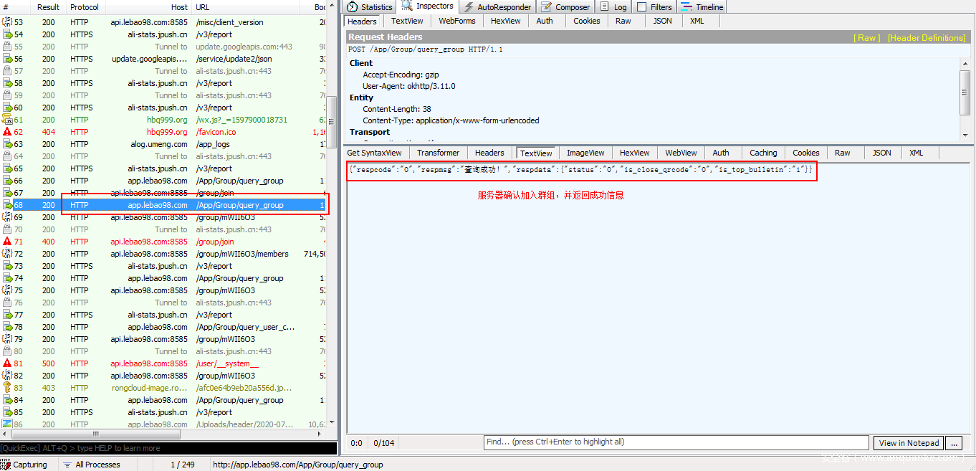Click the QuickExec command box

[168, 448]
